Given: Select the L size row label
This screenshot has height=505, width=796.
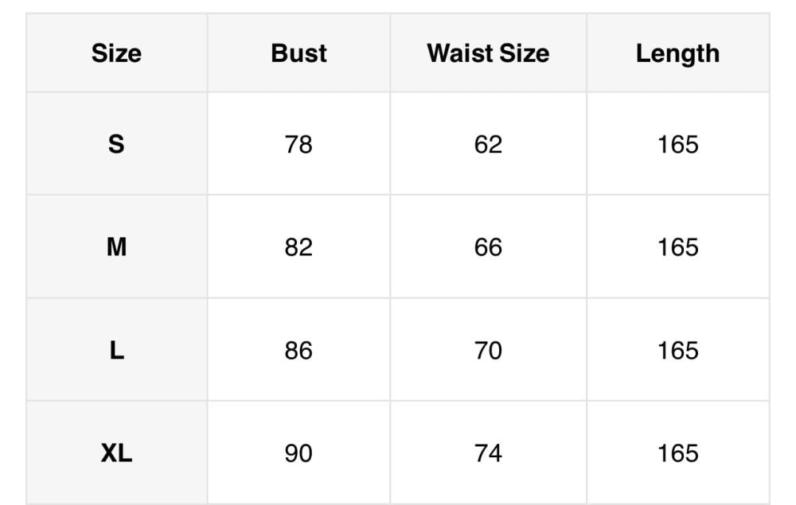Looking at the screenshot, I should 116,350.
